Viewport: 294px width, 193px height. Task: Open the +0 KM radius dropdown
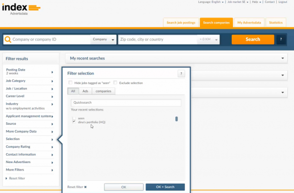tap(208, 39)
